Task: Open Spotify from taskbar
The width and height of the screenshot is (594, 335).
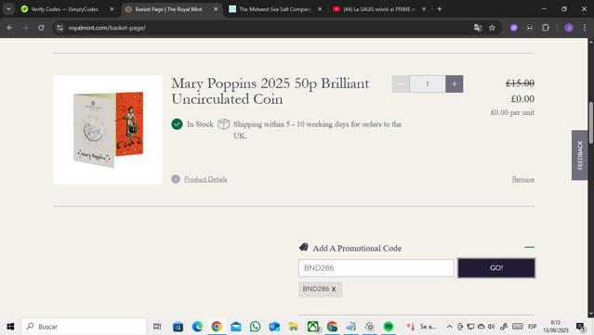Action: point(389,327)
